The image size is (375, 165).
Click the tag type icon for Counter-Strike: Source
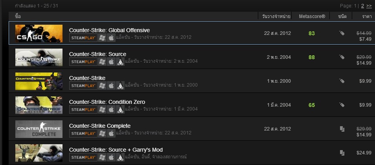tap(342, 57)
